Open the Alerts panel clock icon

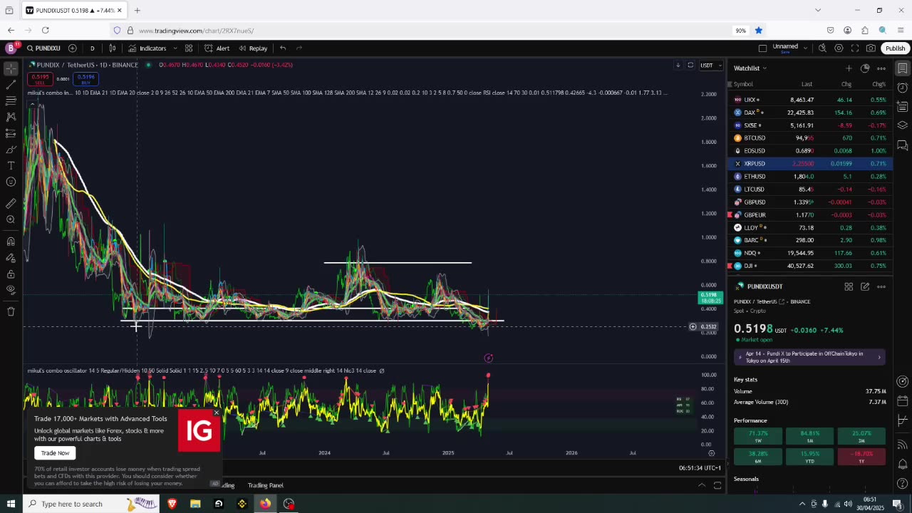[x=903, y=88]
